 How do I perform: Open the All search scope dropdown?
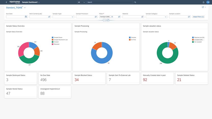pos(81,2)
